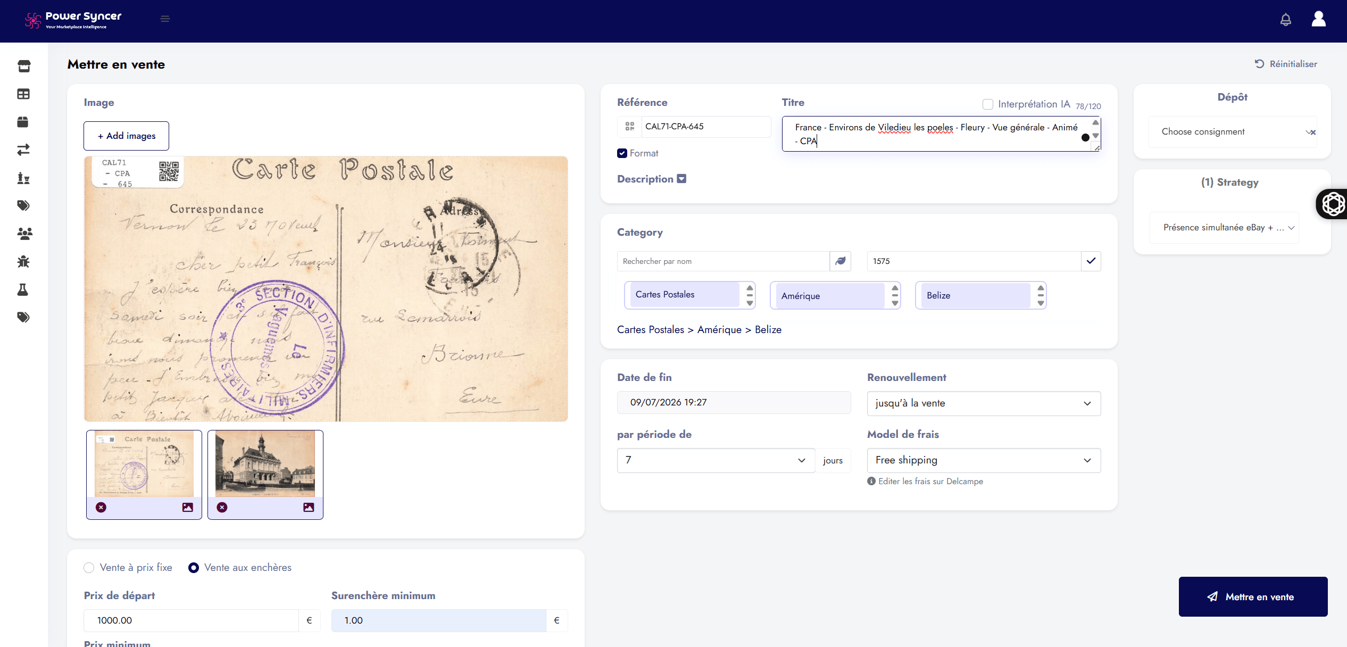Open the user profile icon
This screenshot has width=1347, height=647.
[1318, 19]
